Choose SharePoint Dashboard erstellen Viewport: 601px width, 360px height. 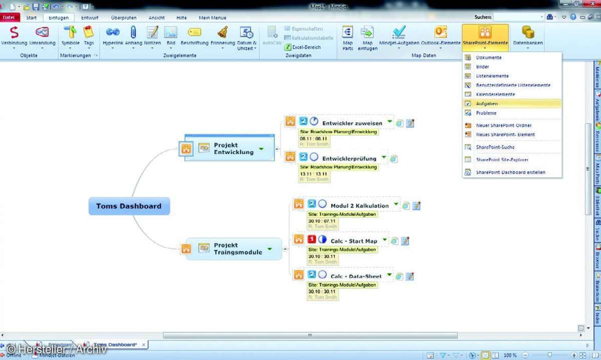click(512, 172)
